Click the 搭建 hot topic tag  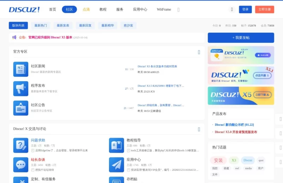click(226, 169)
